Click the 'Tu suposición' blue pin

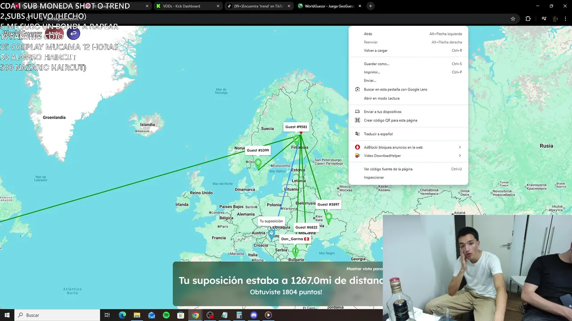coord(272,235)
